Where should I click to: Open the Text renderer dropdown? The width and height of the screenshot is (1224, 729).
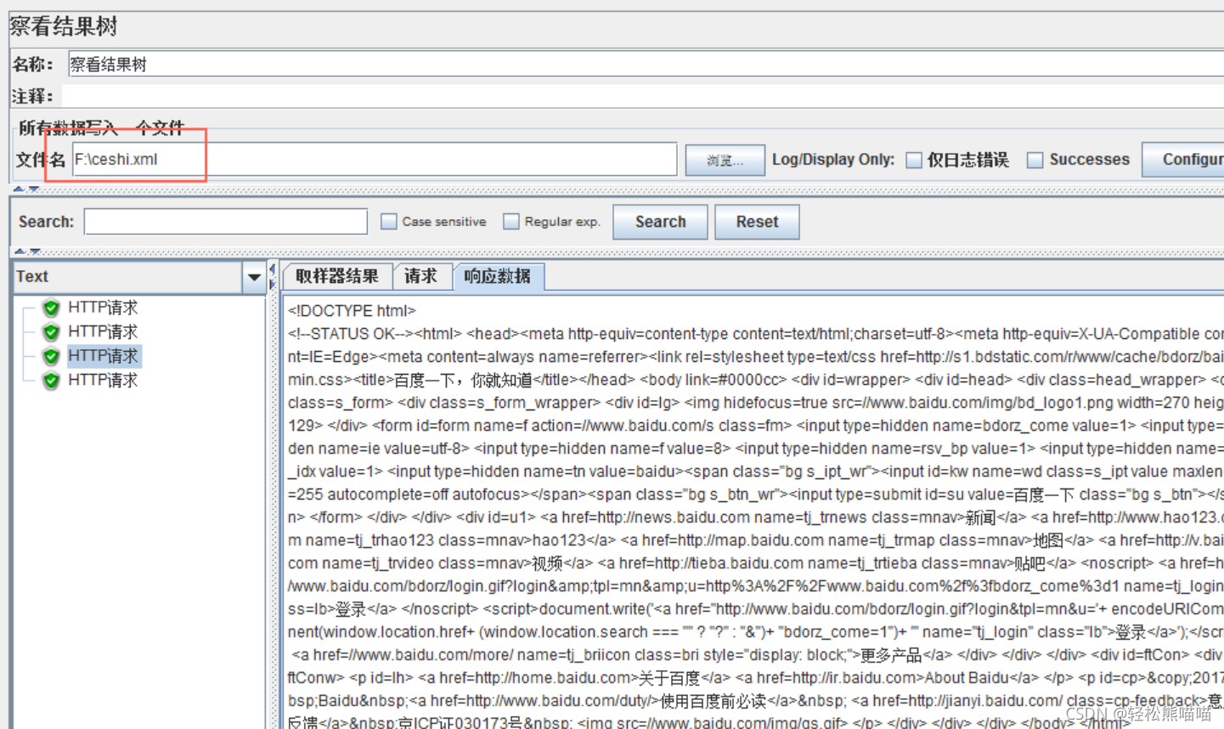pyautogui.click(x=253, y=277)
